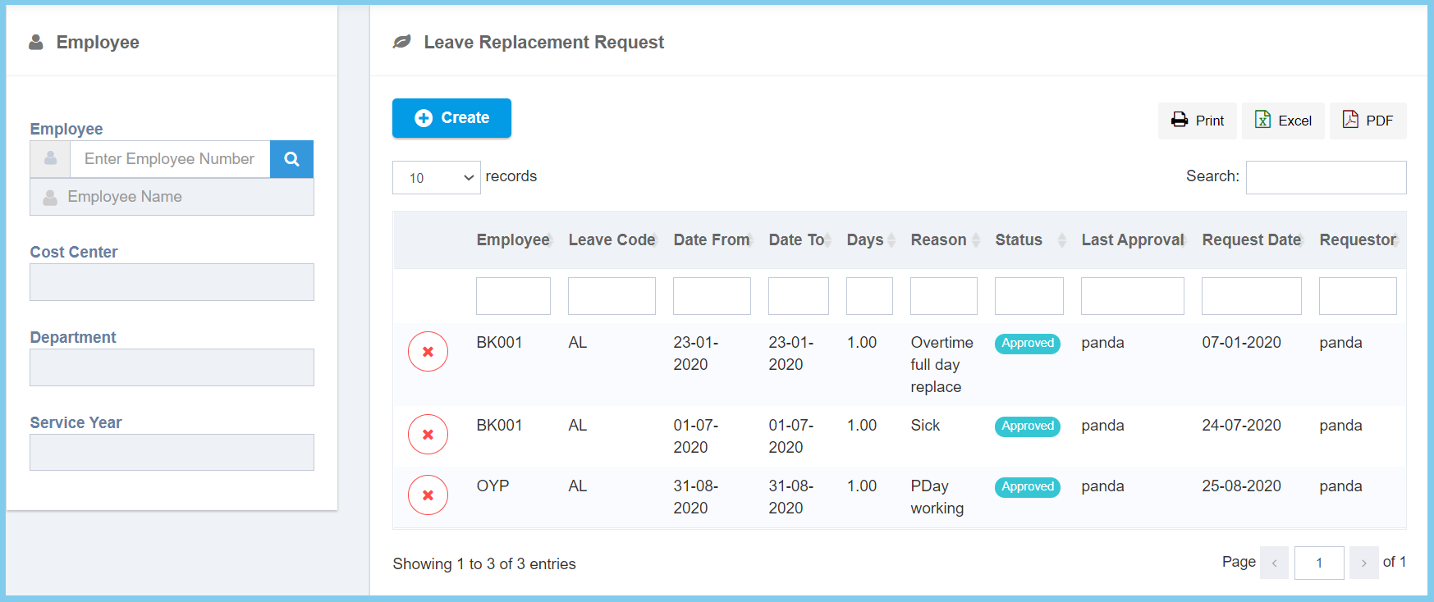Sort by Request Date header
The width and height of the screenshot is (1434, 602).
click(1252, 240)
